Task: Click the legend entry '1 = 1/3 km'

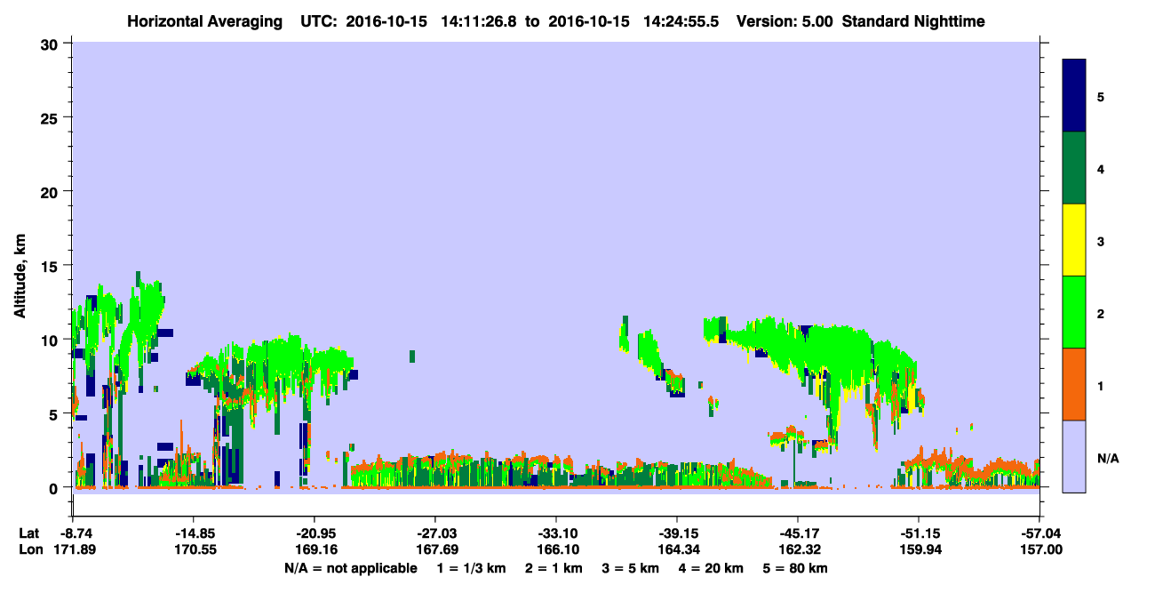Action: point(471,568)
